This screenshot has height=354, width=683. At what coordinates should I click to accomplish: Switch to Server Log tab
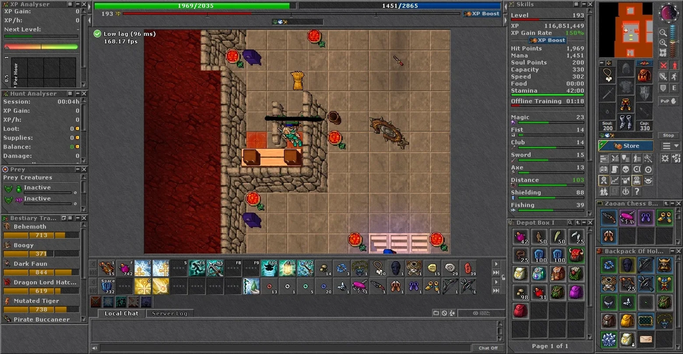point(169,313)
